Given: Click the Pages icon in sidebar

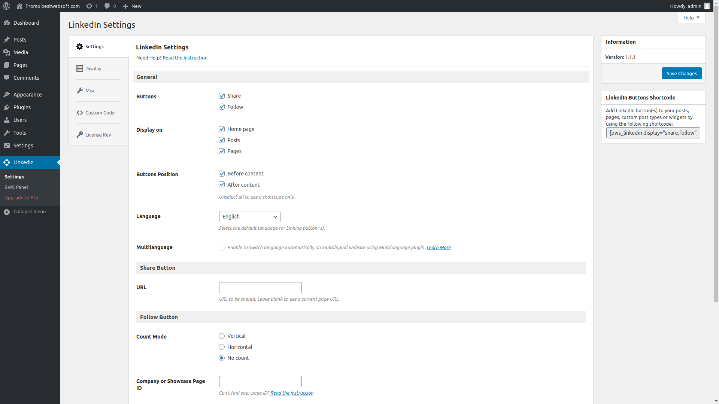Looking at the screenshot, I should 7,65.
